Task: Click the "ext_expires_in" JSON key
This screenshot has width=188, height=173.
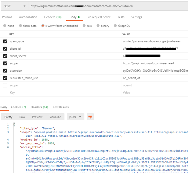Action: pos(33,143)
